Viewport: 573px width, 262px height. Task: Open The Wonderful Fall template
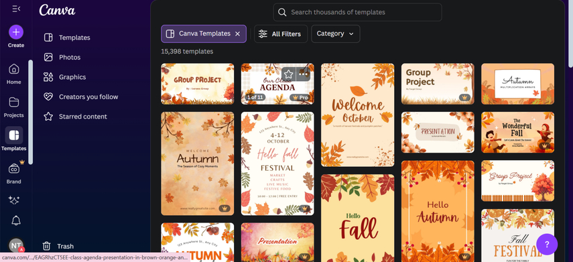(517, 132)
